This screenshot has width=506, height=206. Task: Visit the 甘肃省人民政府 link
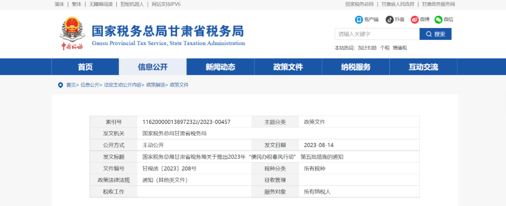point(398,4)
